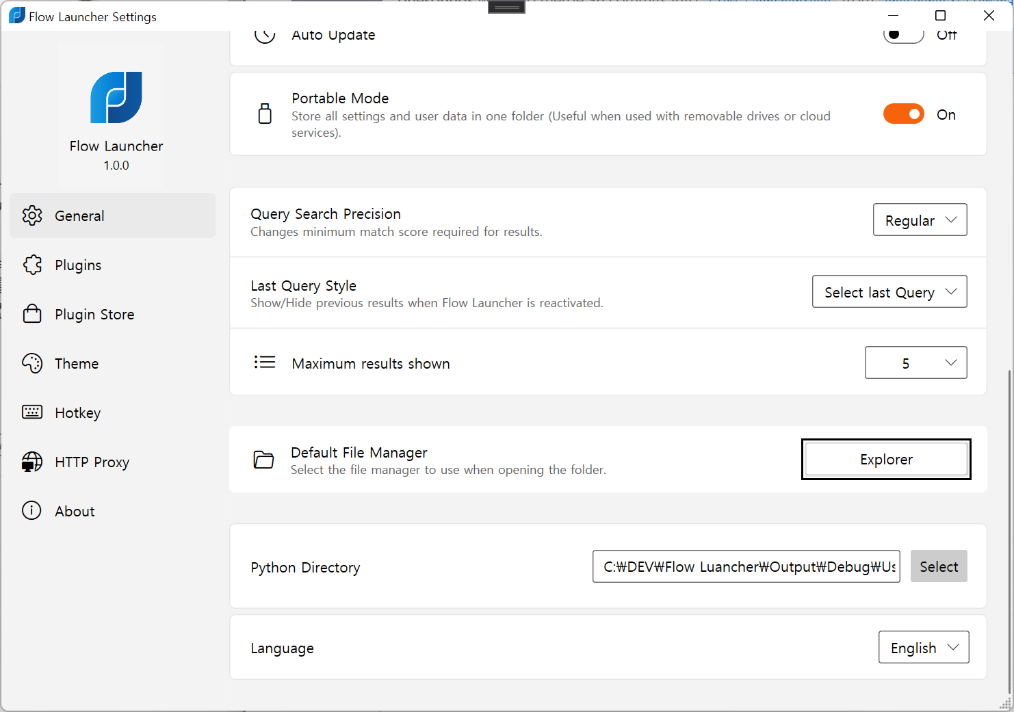Click the Flow Launcher title bar icon
Screen dimensions: 1014x712
point(16,15)
